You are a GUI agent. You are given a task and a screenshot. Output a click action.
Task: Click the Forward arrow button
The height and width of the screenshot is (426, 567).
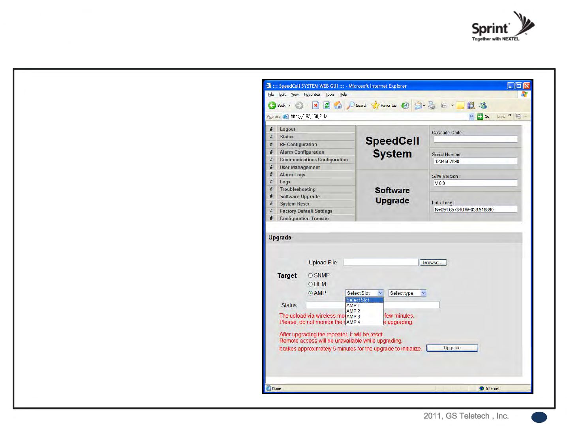(x=299, y=106)
